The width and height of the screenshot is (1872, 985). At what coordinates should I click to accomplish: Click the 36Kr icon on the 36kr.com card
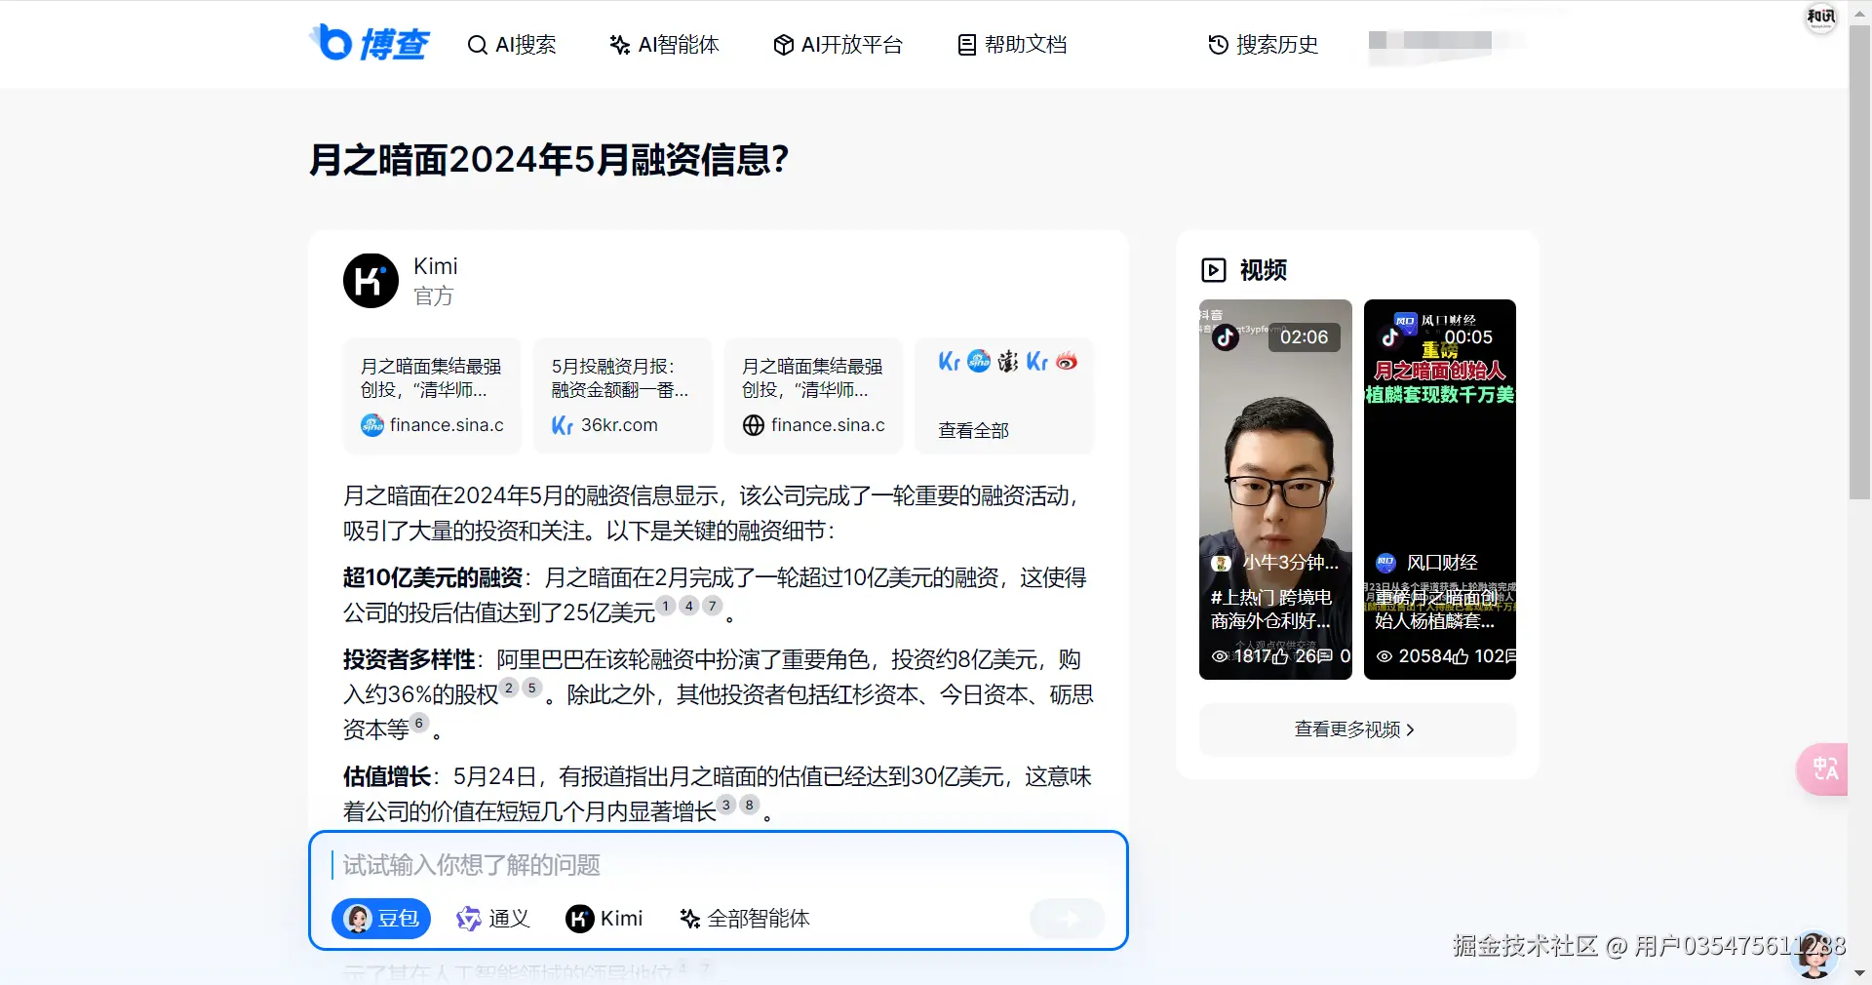tap(563, 425)
